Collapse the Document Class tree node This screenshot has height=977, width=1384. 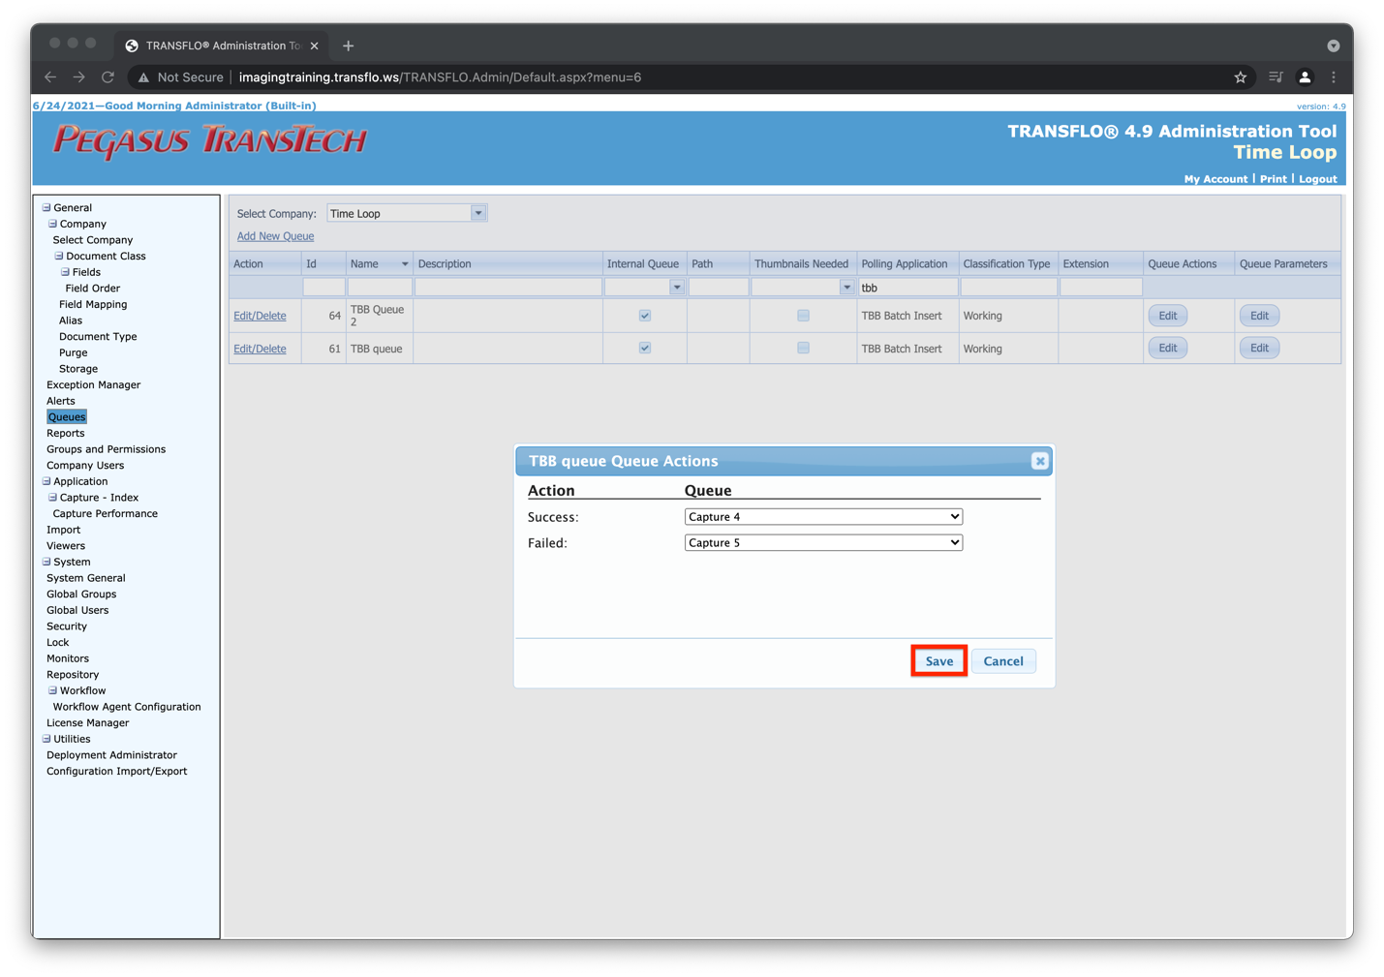[x=58, y=256]
